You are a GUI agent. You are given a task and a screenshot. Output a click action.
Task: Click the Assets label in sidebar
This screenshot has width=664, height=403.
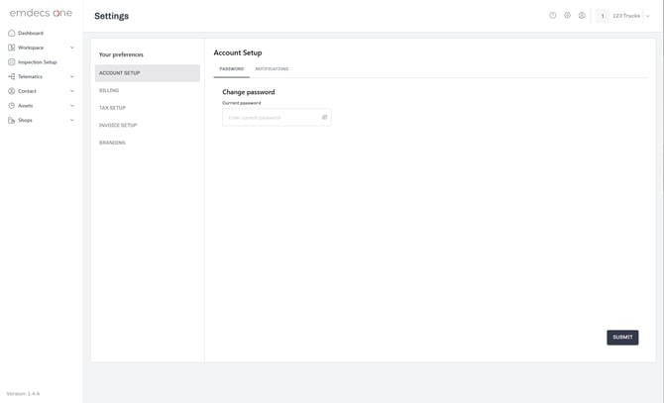(x=26, y=106)
